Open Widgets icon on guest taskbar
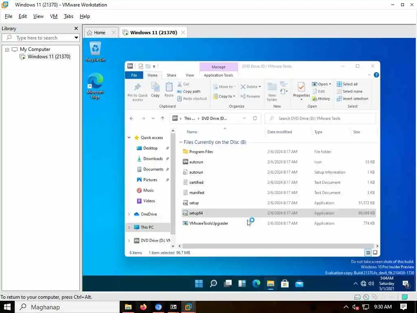The width and height of the screenshot is (417, 313). pos(242,284)
